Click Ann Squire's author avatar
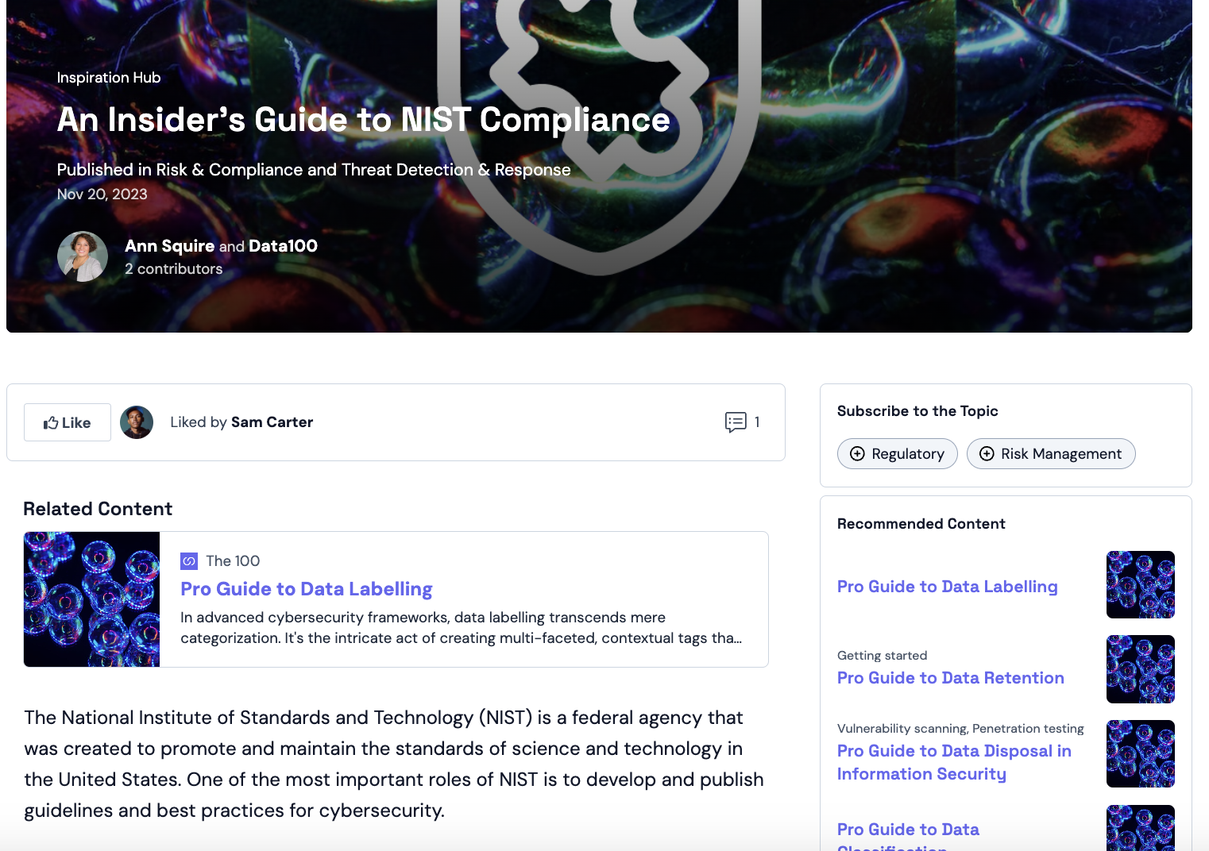1209x851 pixels. (x=83, y=256)
